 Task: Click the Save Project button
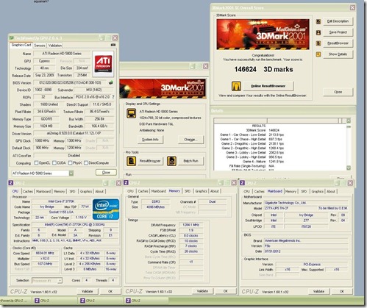pos(338,32)
